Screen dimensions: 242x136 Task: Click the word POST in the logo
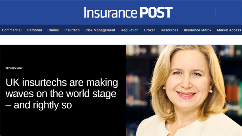coord(156,12)
